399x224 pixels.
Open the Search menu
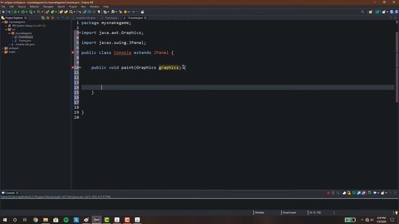61,7
